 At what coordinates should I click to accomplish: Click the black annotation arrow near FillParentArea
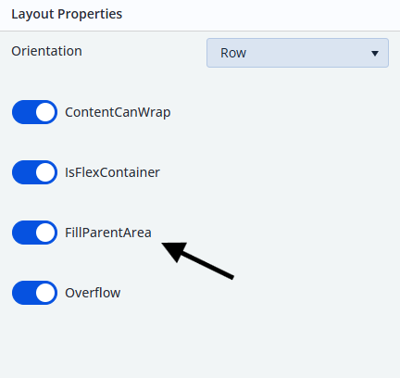(x=197, y=260)
